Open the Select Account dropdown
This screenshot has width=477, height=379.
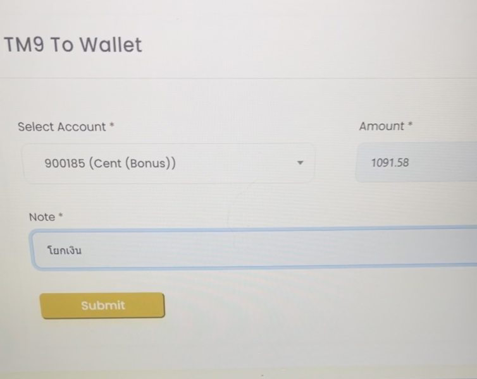(x=168, y=163)
